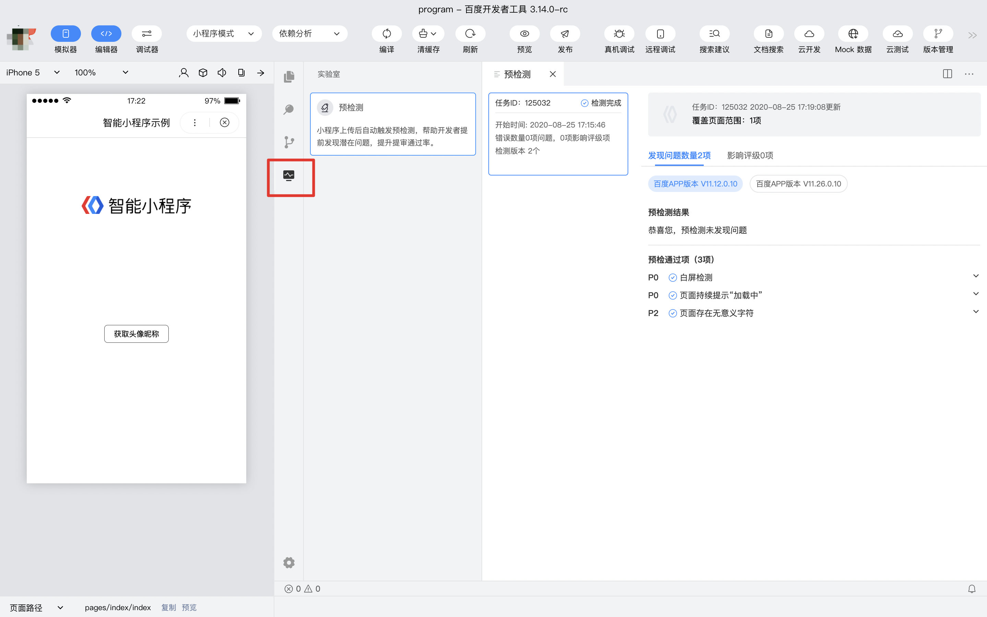Image resolution: width=987 pixels, height=617 pixels.
Task: Click the right arrow icon in simulator bar
Action: pos(260,73)
